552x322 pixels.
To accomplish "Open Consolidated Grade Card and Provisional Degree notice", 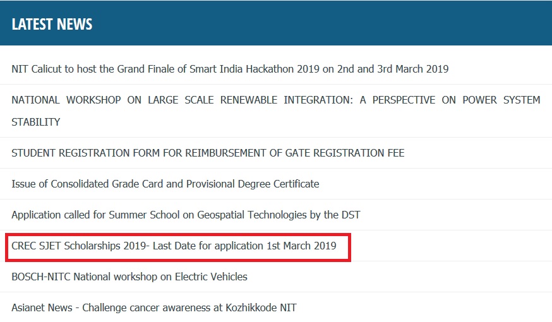I will click(x=165, y=184).
